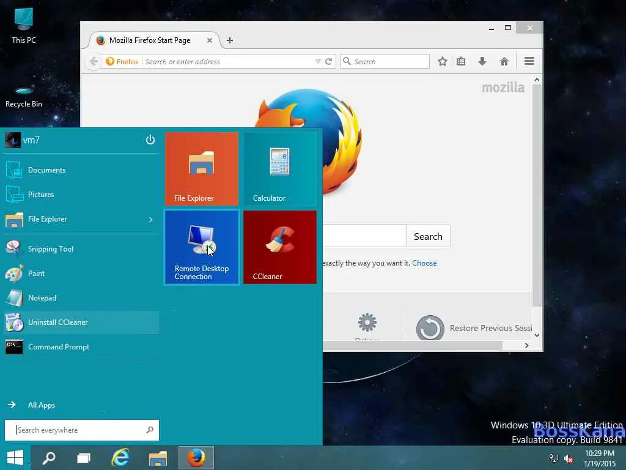Click the power button in Start menu
The image size is (626, 470).
coord(150,140)
